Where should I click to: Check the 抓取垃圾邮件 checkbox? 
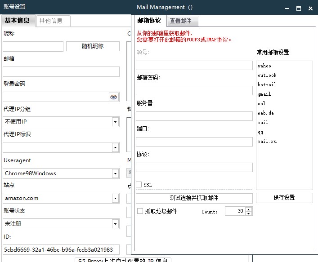[x=140, y=211]
